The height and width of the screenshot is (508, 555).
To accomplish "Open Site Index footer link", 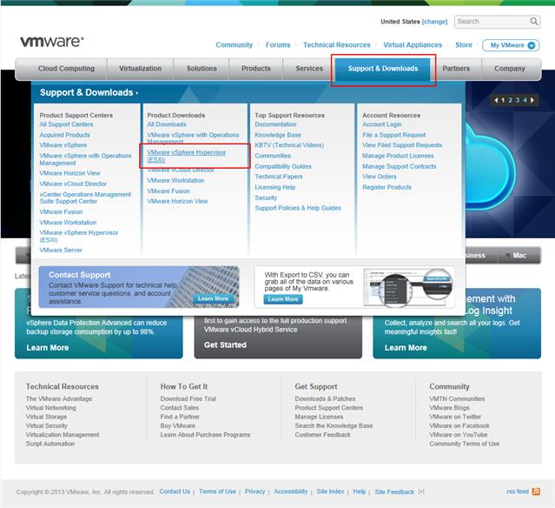I will 330,491.
